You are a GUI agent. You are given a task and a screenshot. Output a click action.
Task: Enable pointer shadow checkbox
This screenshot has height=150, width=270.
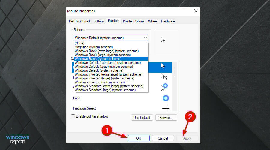[73, 116]
